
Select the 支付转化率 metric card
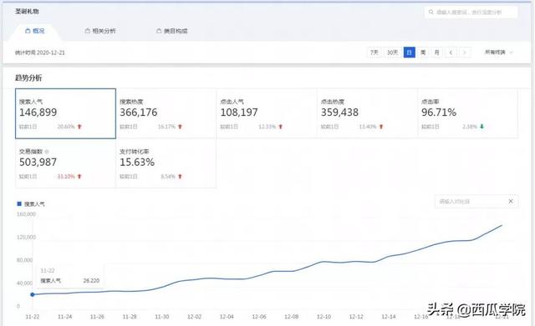(x=166, y=163)
